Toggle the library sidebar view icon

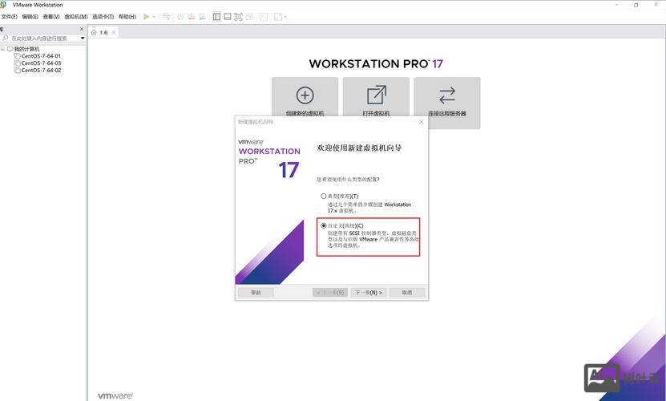click(x=216, y=17)
